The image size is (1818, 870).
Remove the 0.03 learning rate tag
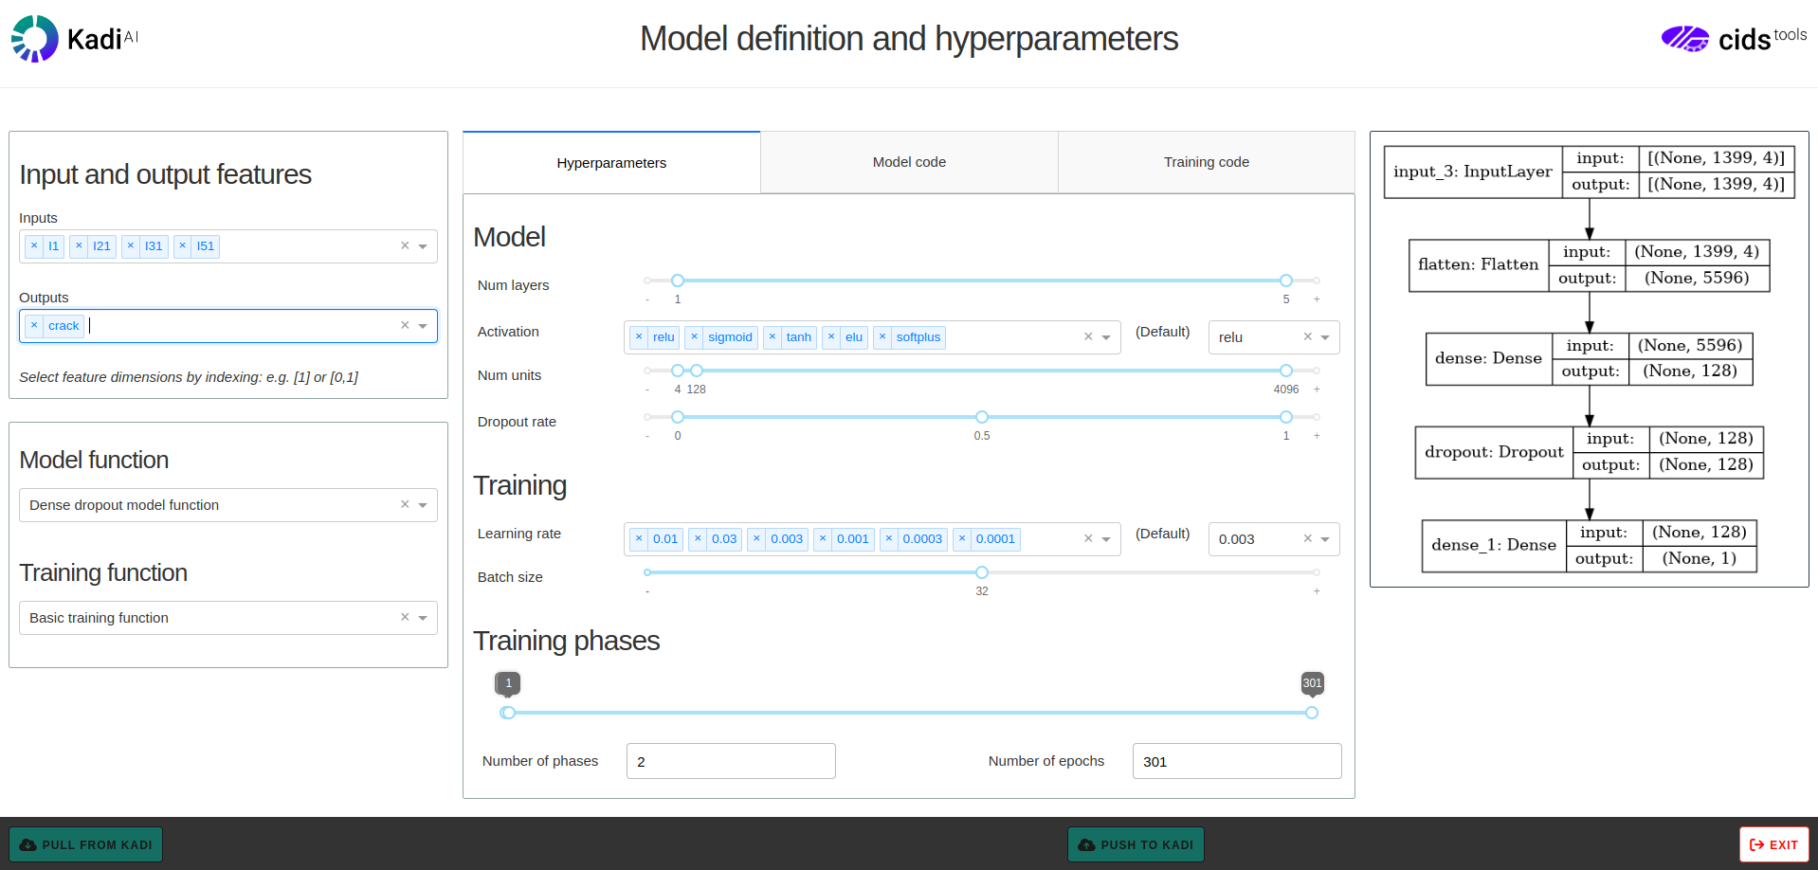pos(698,539)
